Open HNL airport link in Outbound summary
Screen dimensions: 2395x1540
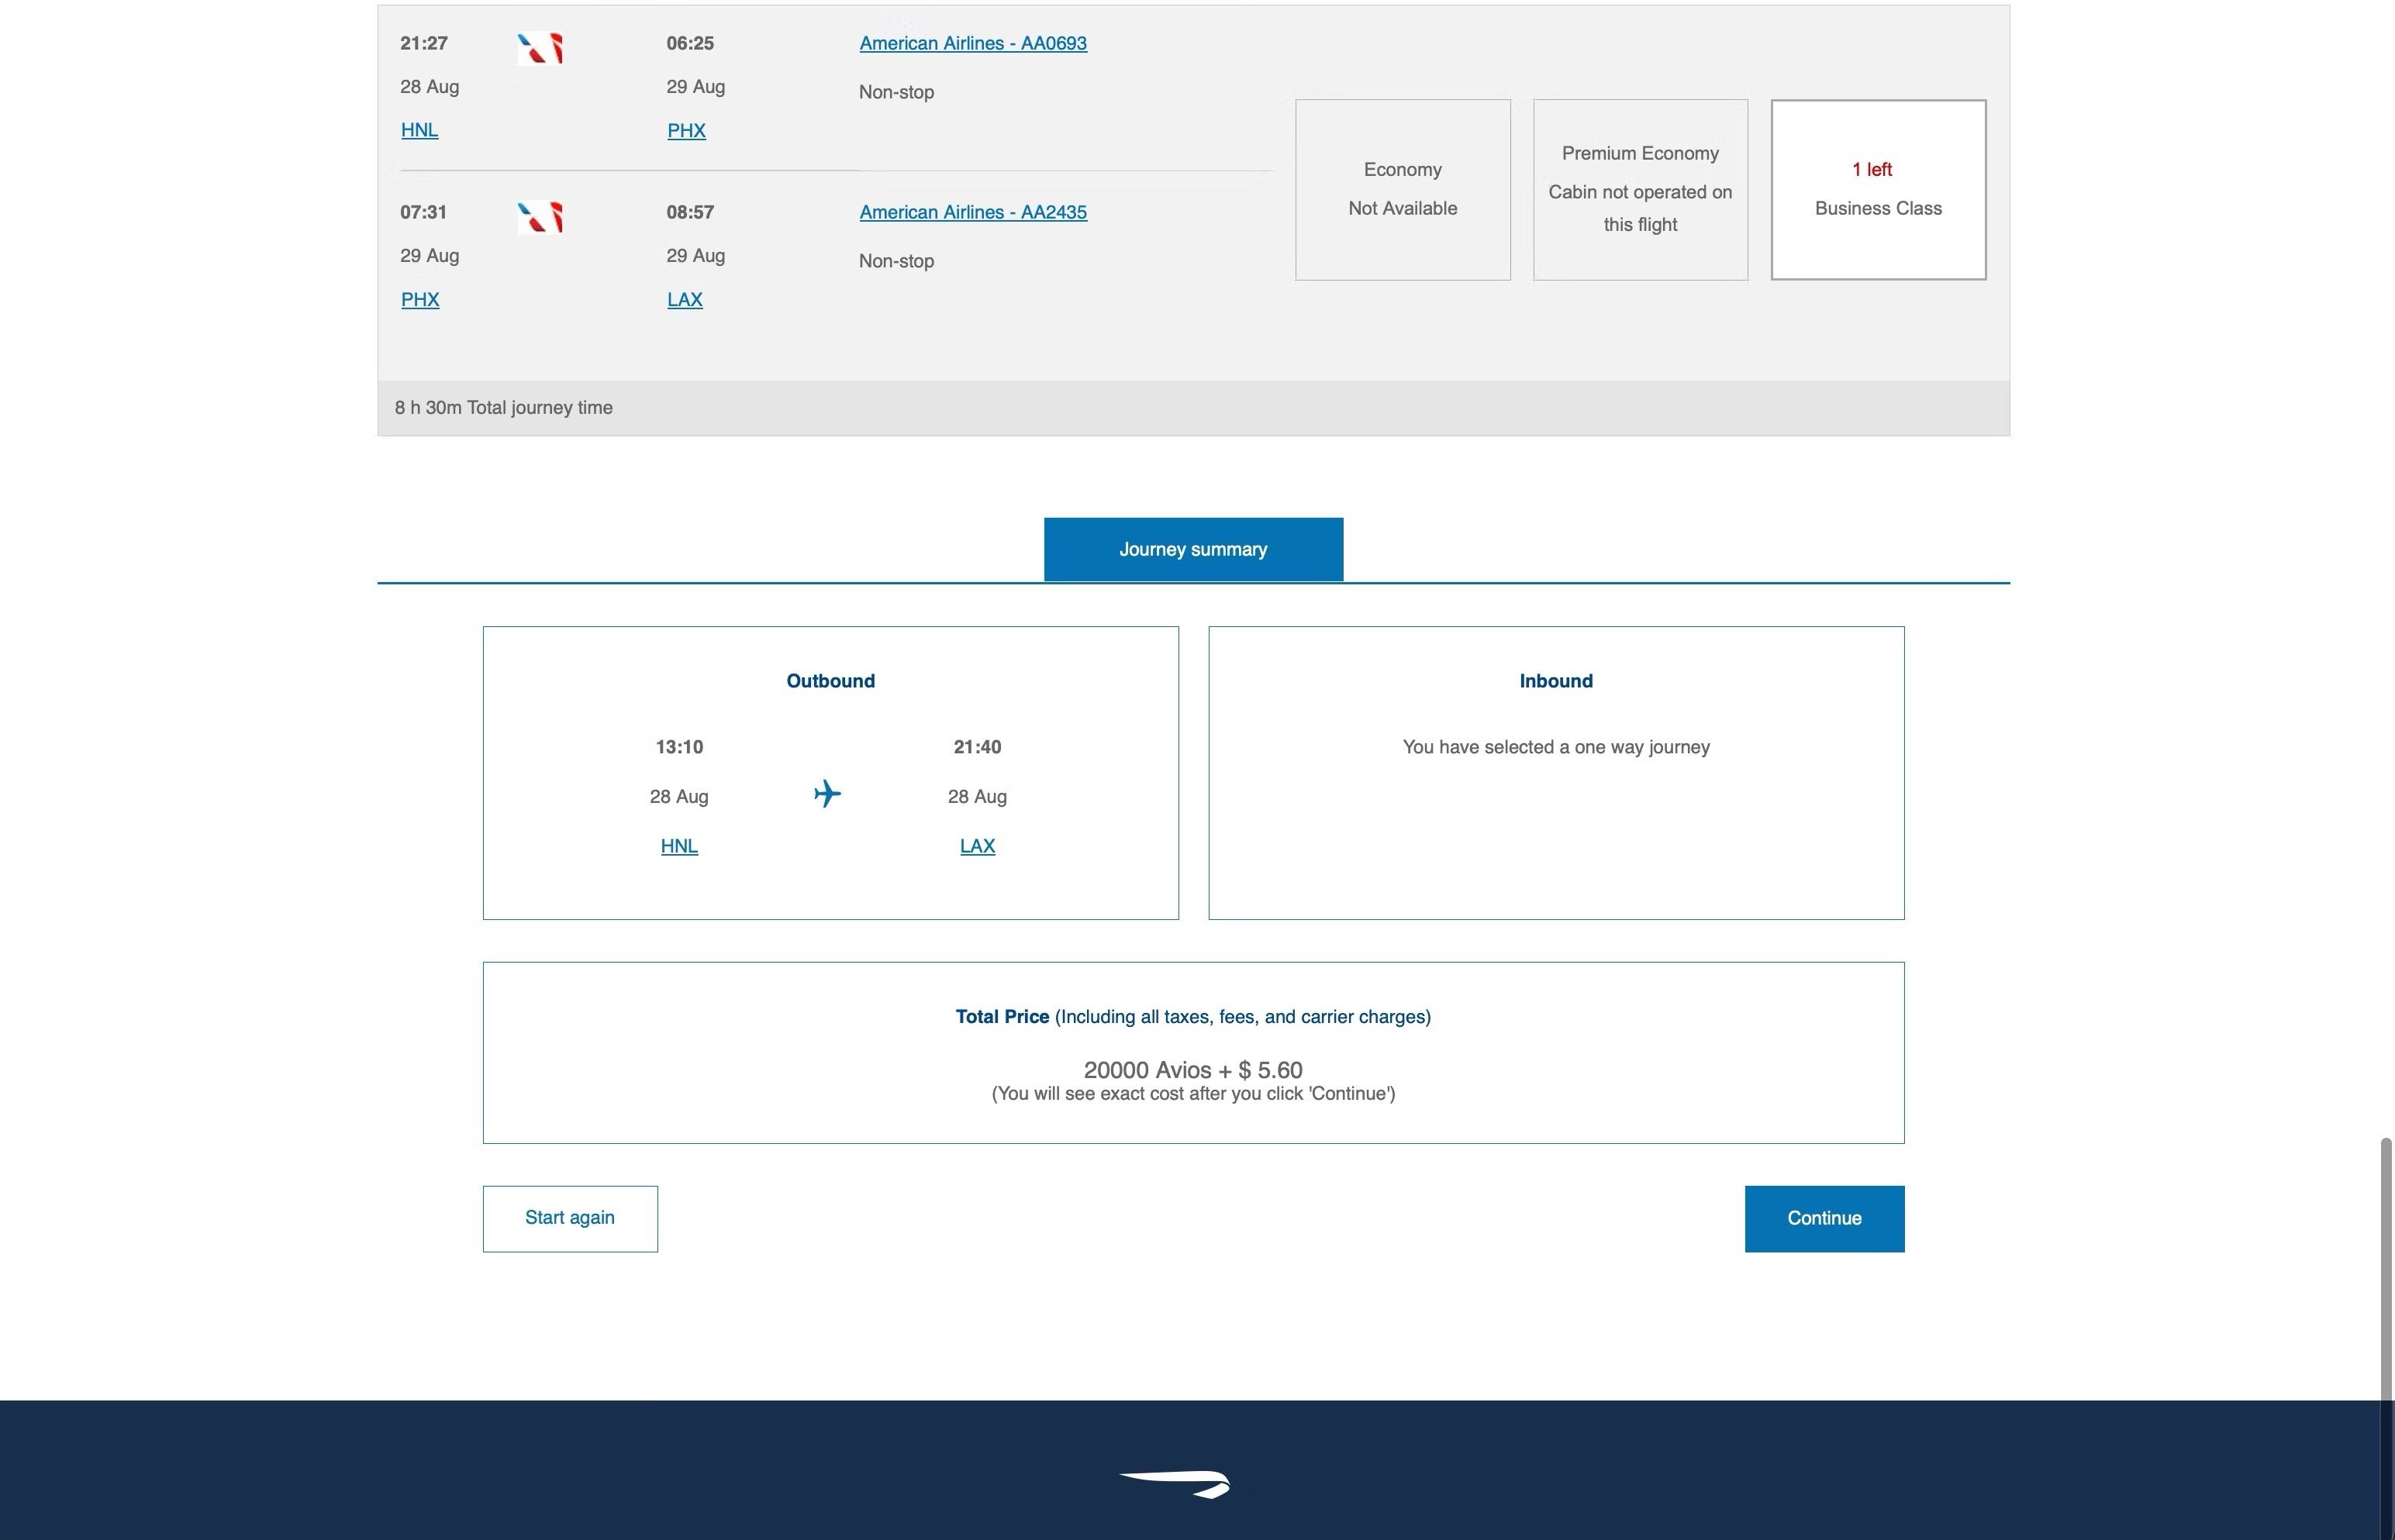coord(679,846)
